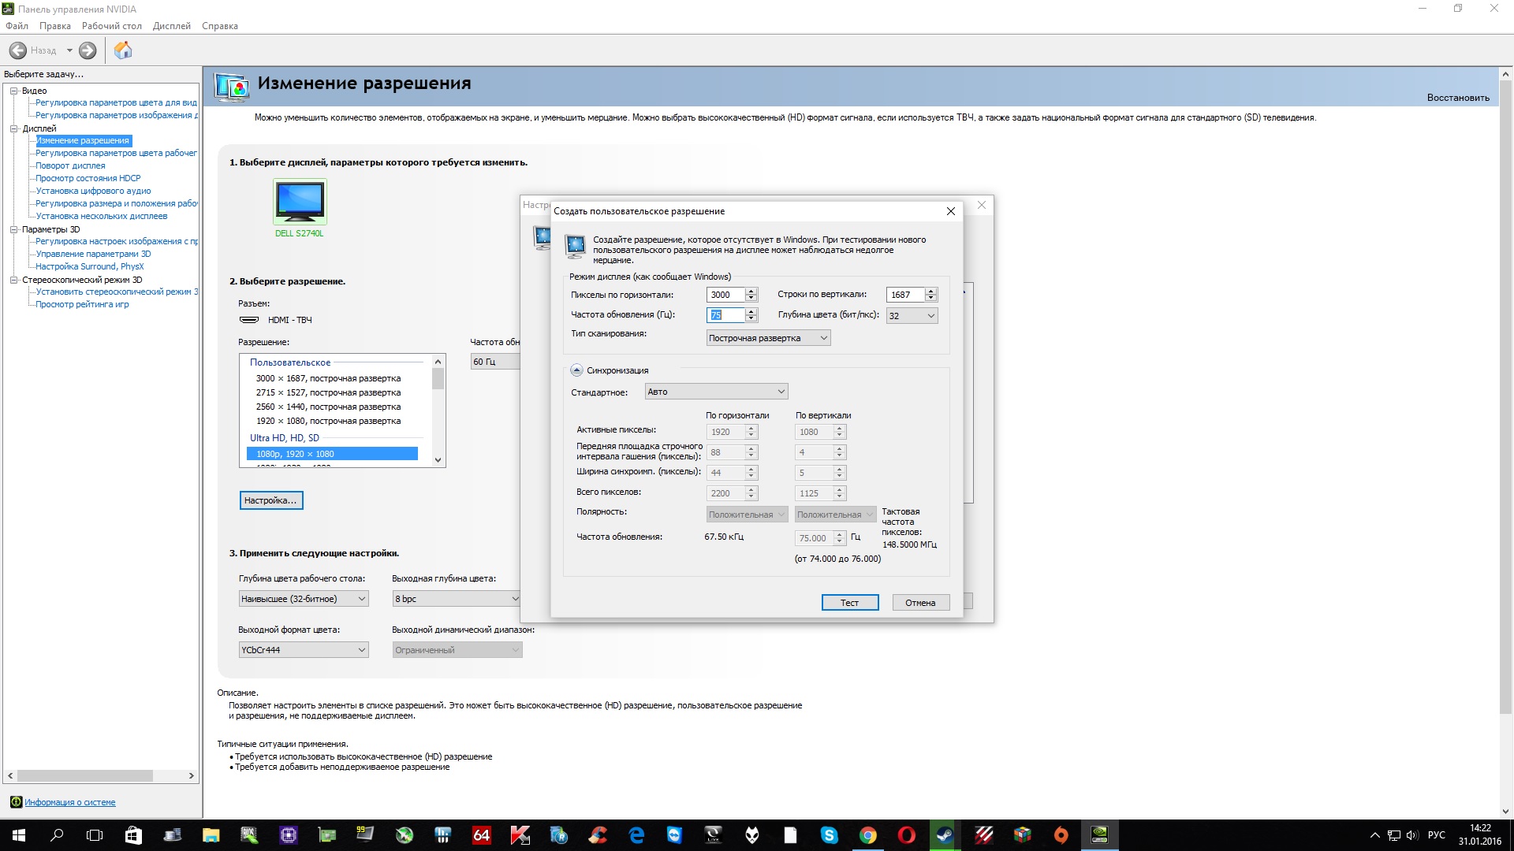1514x851 pixels.
Task: Open Google Chrome from the taskbar
Action: pos(867,835)
